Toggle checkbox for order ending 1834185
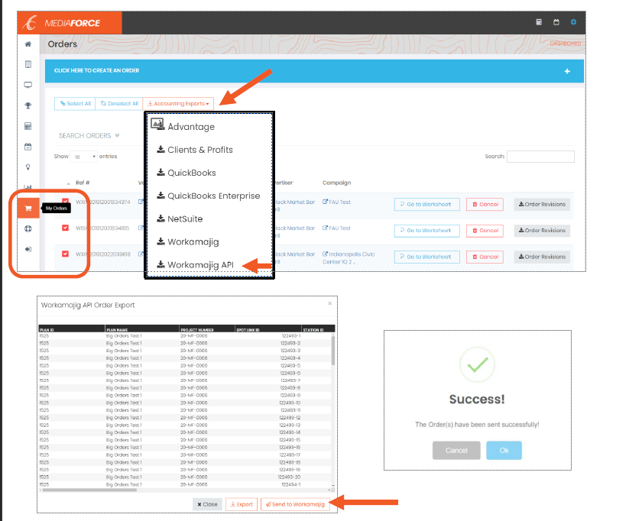 pos(66,228)
